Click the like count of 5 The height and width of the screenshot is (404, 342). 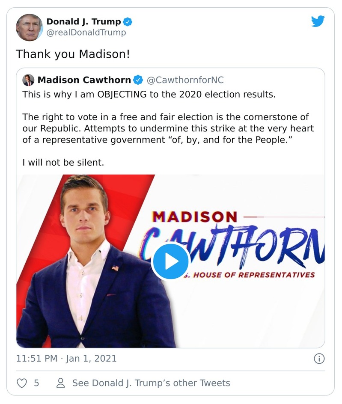coord(36,383)
